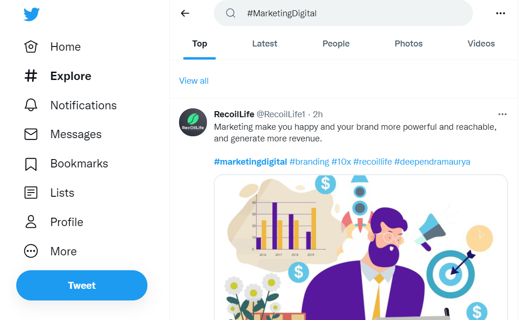
Task: Select the Bookmarks label in sidebar
Action: 79,163
